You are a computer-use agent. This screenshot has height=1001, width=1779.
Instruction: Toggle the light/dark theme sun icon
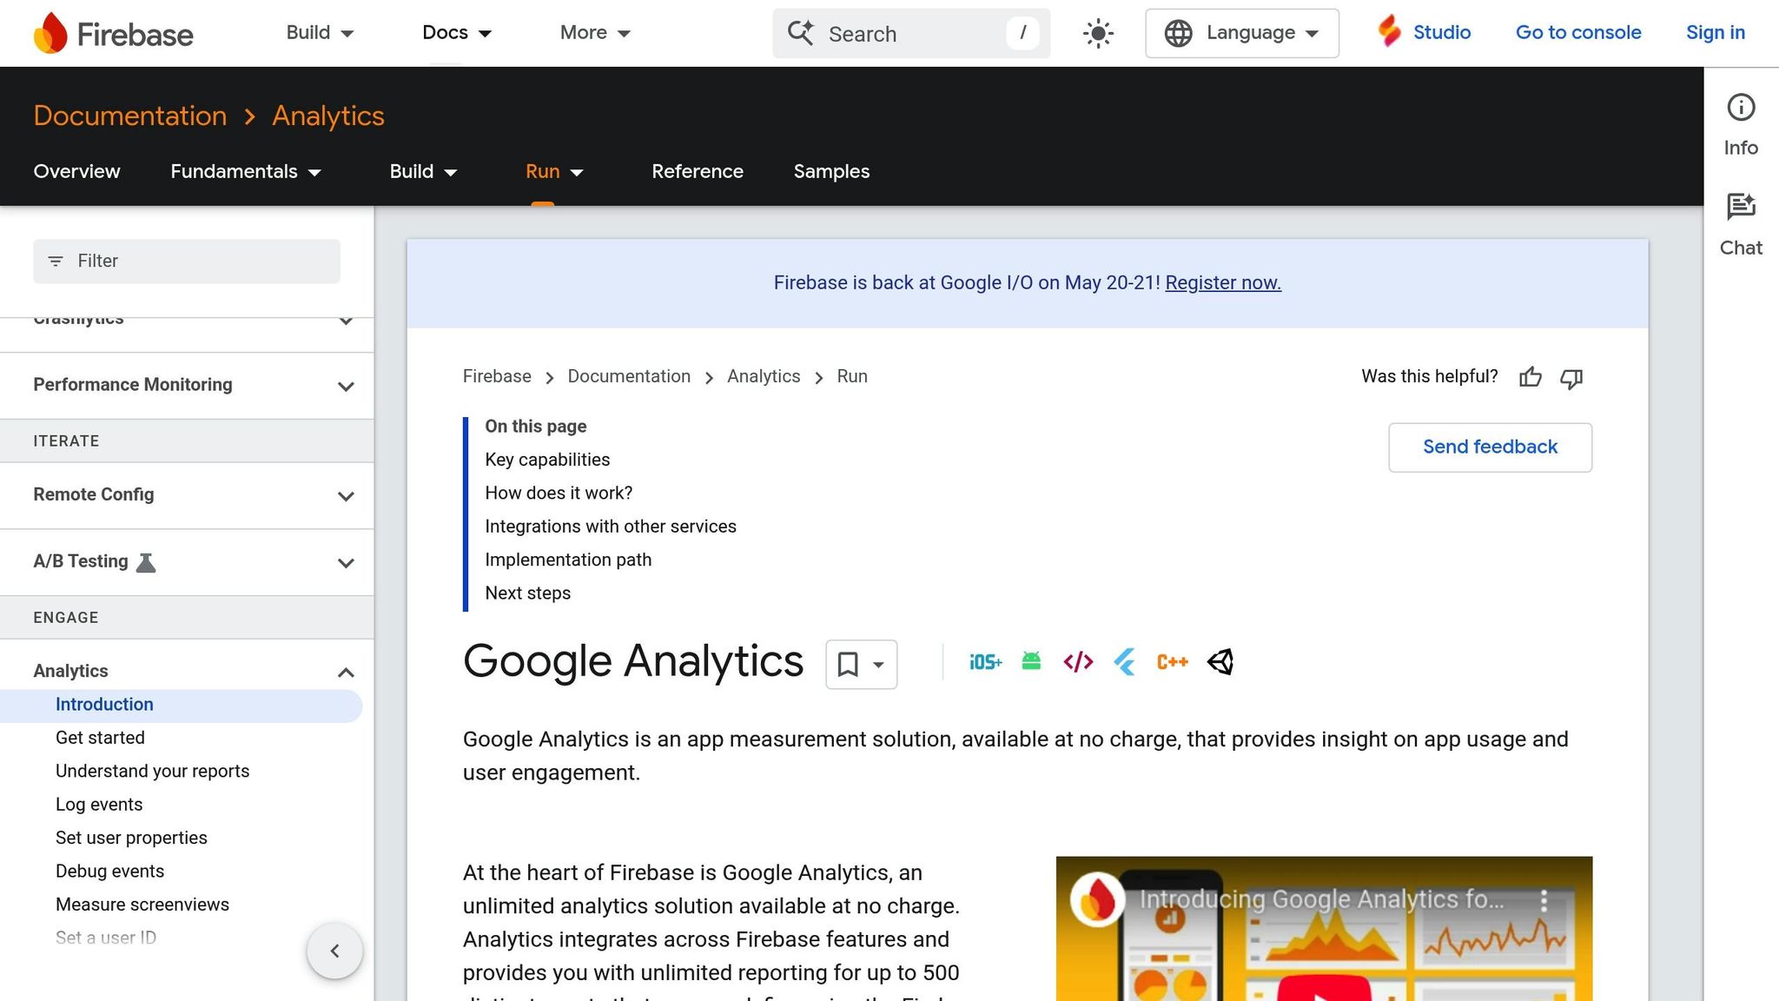[x=1098, y=33]
